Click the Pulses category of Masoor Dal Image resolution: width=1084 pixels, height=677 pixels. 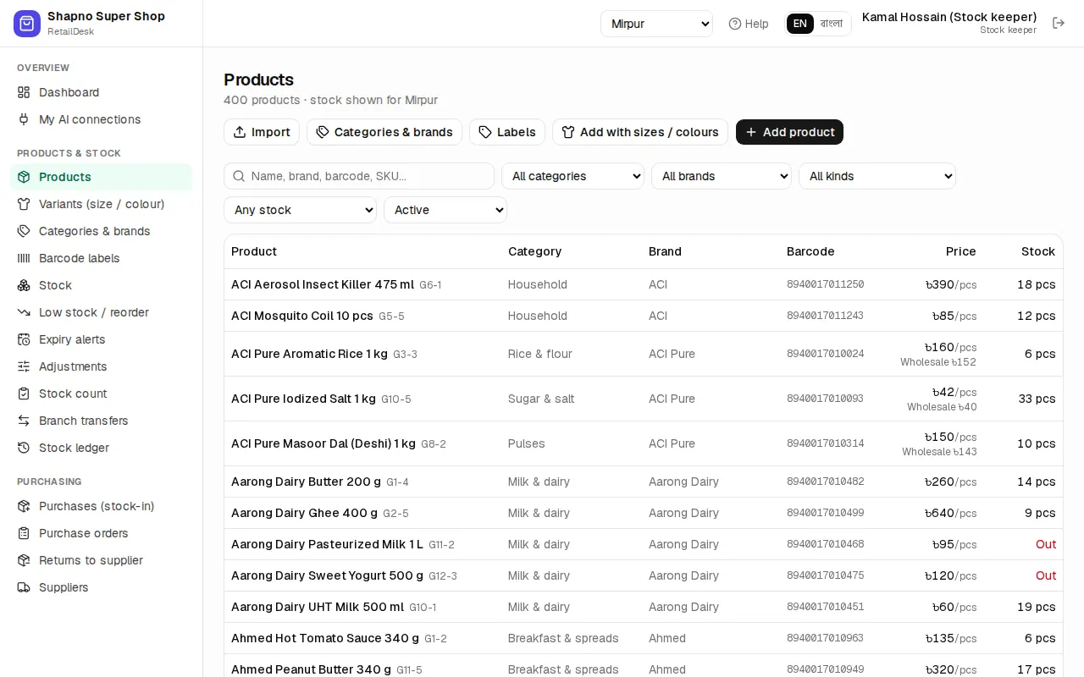coord(527,443)
